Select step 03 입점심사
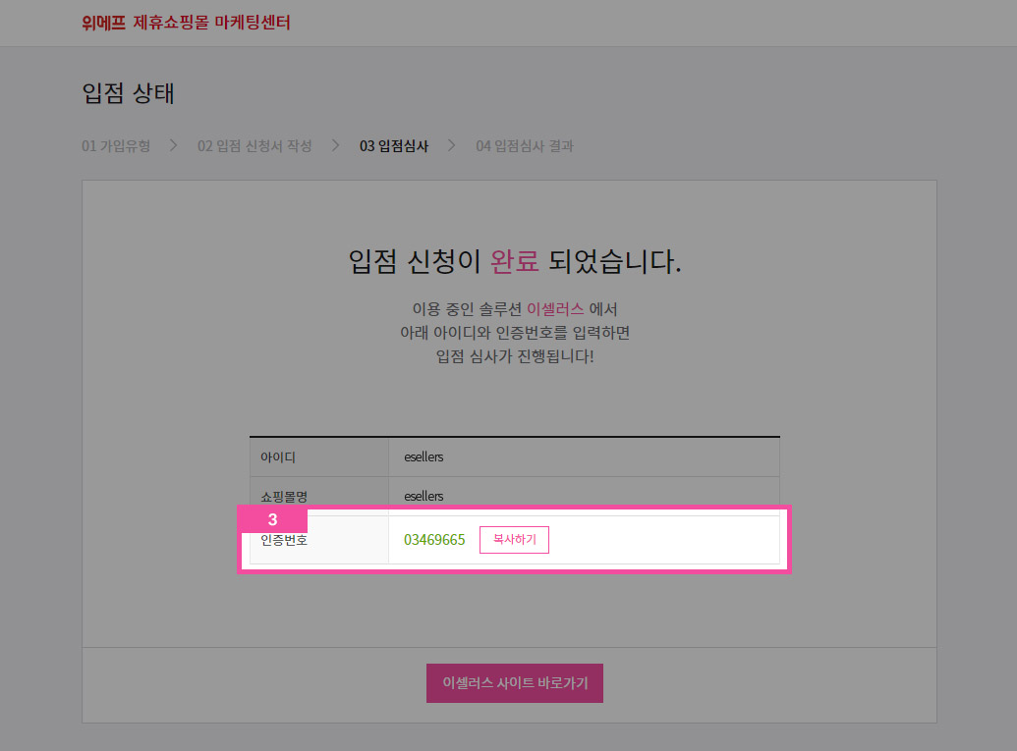 [x=394, y=146]
